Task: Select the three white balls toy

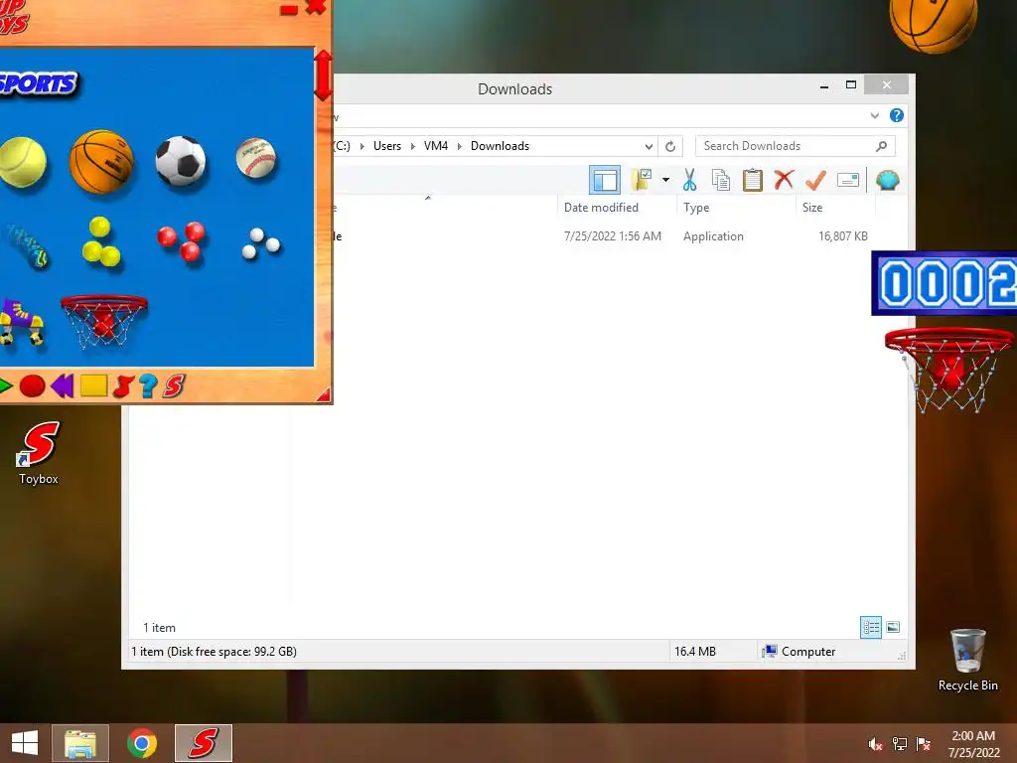Action: tap(261, 244)
